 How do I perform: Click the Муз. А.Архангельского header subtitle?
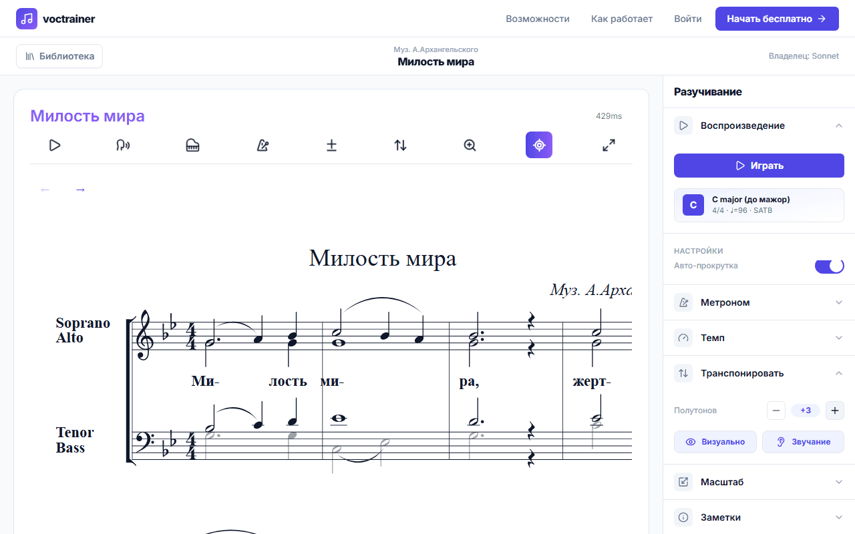point(436,49)
